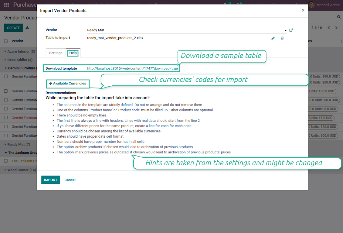Open vendor Ready Mat external link icon
The height and width of the screenshot is (233, 343).
(x=291, y=30)
